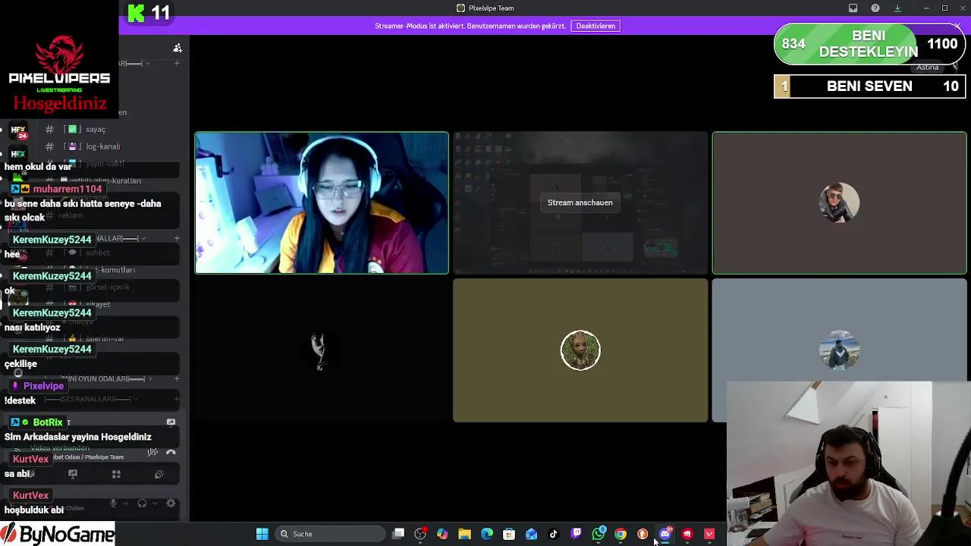
Task: Click the Deaktivieren button in streamer-mode banner
Action: tap(595, 26)
